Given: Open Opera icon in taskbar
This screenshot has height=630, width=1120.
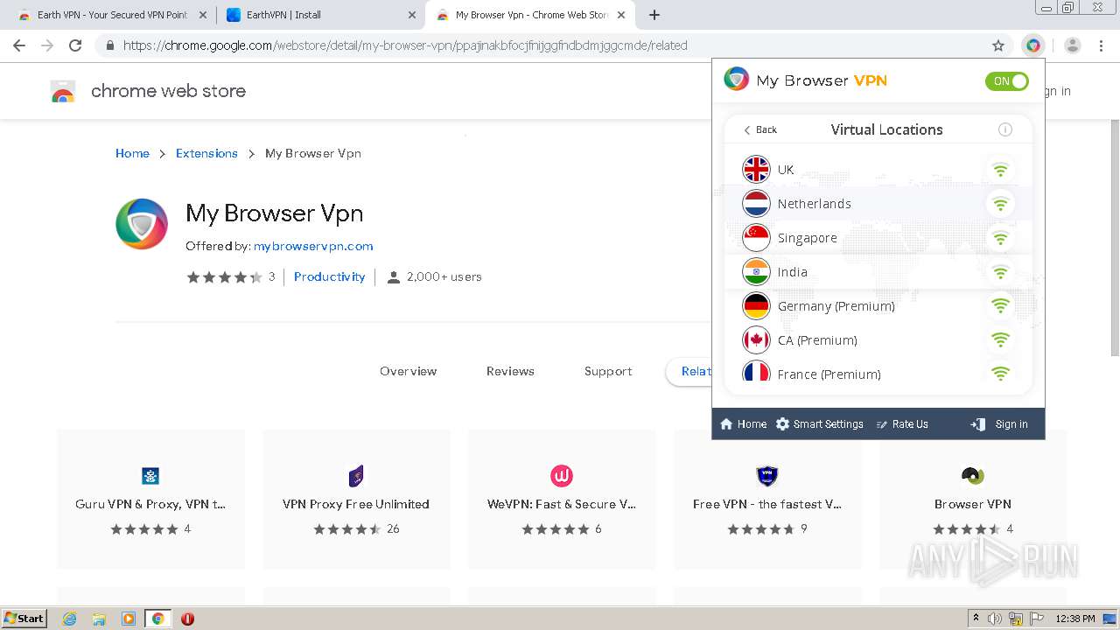Looking at the screenshot, I should click(187, 619).
